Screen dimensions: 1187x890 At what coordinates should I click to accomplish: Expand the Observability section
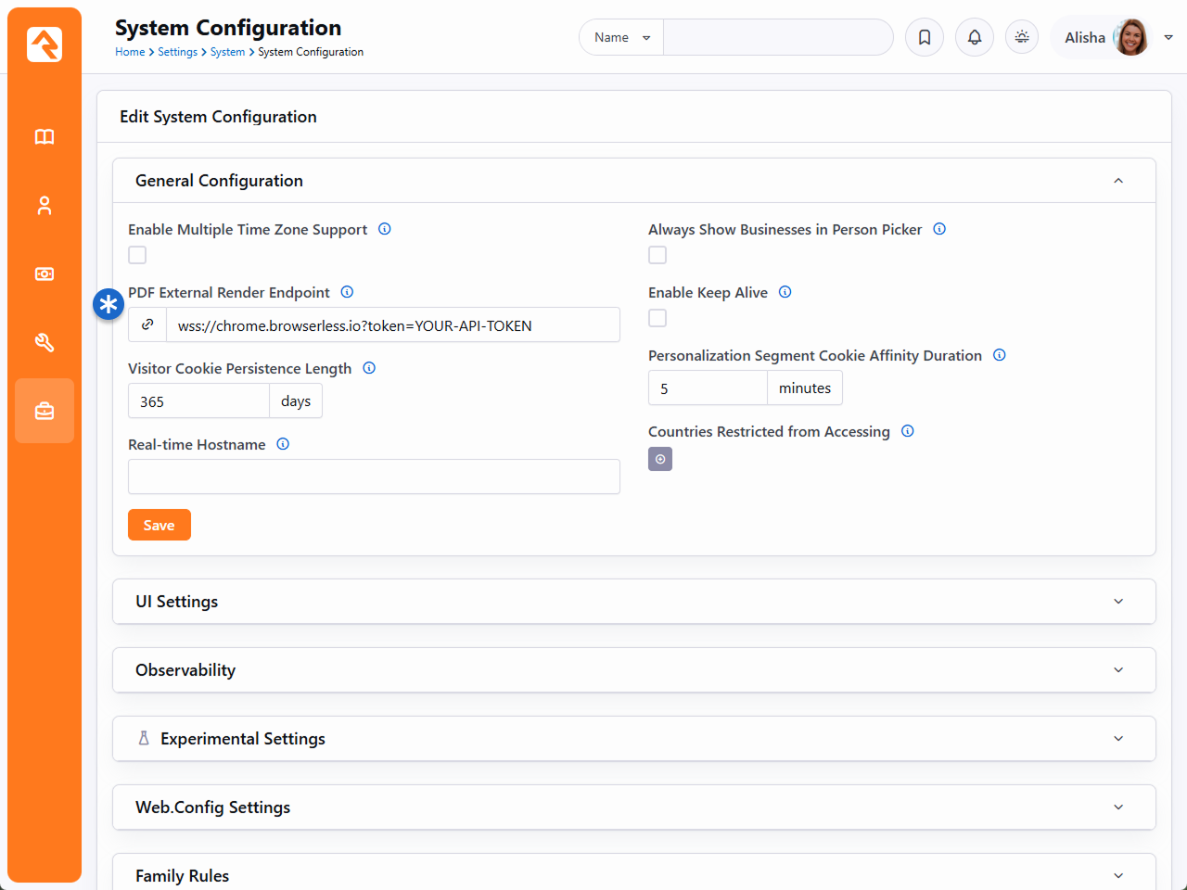click(x=633, y=670)
